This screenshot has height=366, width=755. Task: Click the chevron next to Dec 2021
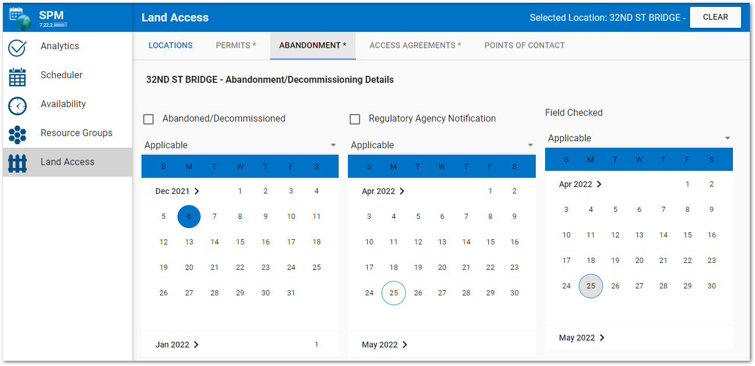coord(197,191)
